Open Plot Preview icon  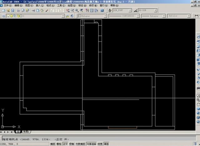[23, 10]
